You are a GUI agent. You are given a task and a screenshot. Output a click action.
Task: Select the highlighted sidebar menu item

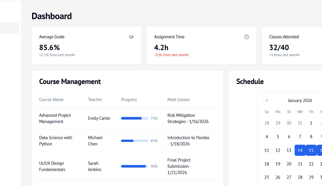click(9, 28)
